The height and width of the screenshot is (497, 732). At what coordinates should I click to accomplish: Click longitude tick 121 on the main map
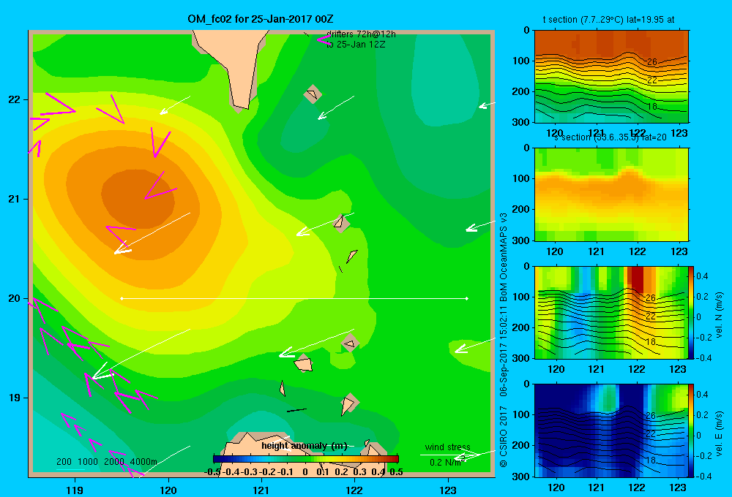(x=261, y=490)
